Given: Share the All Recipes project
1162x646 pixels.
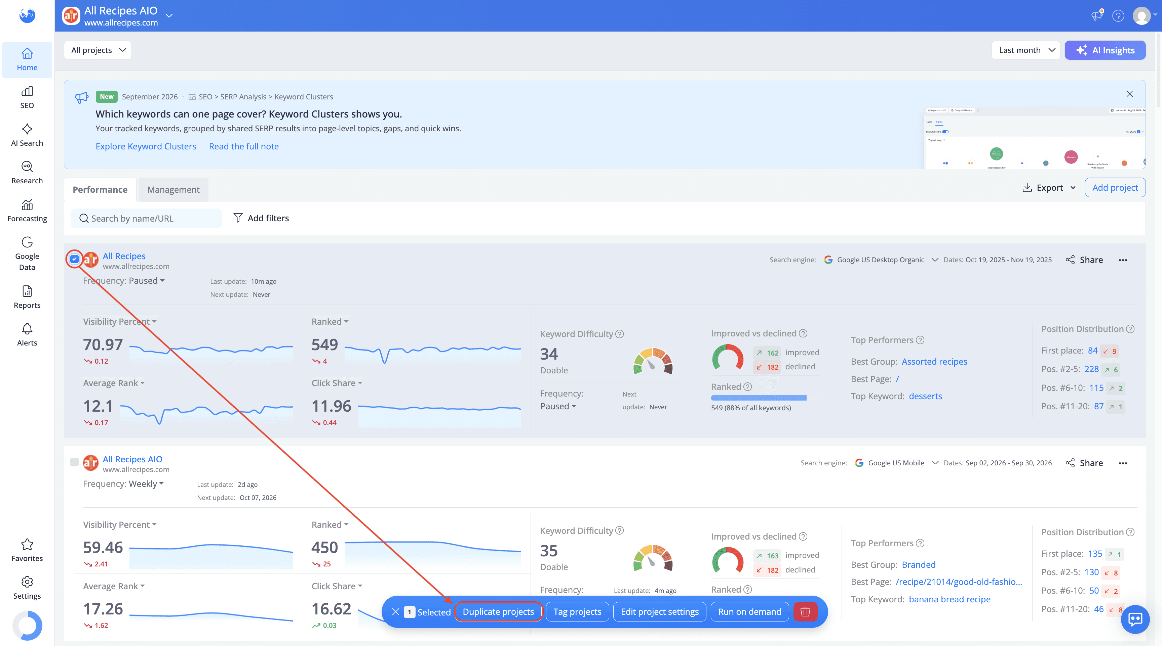Looking at the screenshot, I should point(1084,260).
